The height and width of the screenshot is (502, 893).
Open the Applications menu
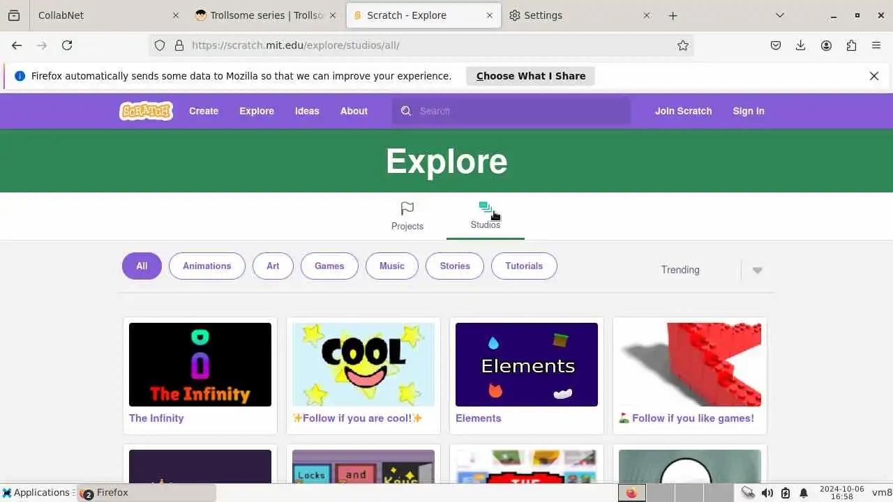(x=36, y=493)
